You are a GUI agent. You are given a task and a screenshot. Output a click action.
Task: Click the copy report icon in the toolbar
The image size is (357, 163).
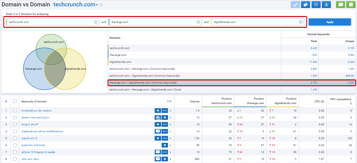pyautogui.click(x=305, y=4)
